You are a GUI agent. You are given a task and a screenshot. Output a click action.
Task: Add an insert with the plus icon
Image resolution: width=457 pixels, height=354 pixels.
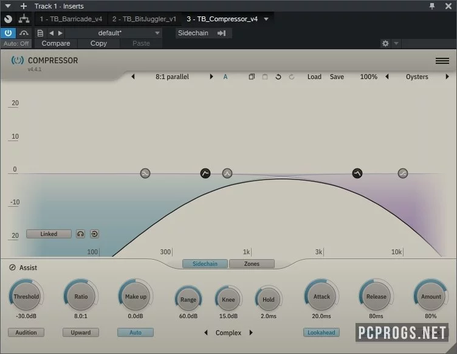pyautogui.click(x=24, y=6)
